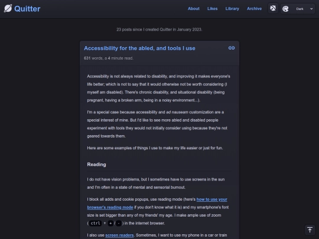319x239 pixels.
Task: Open the Quitter home title link
Action: (x=27, y=9)
